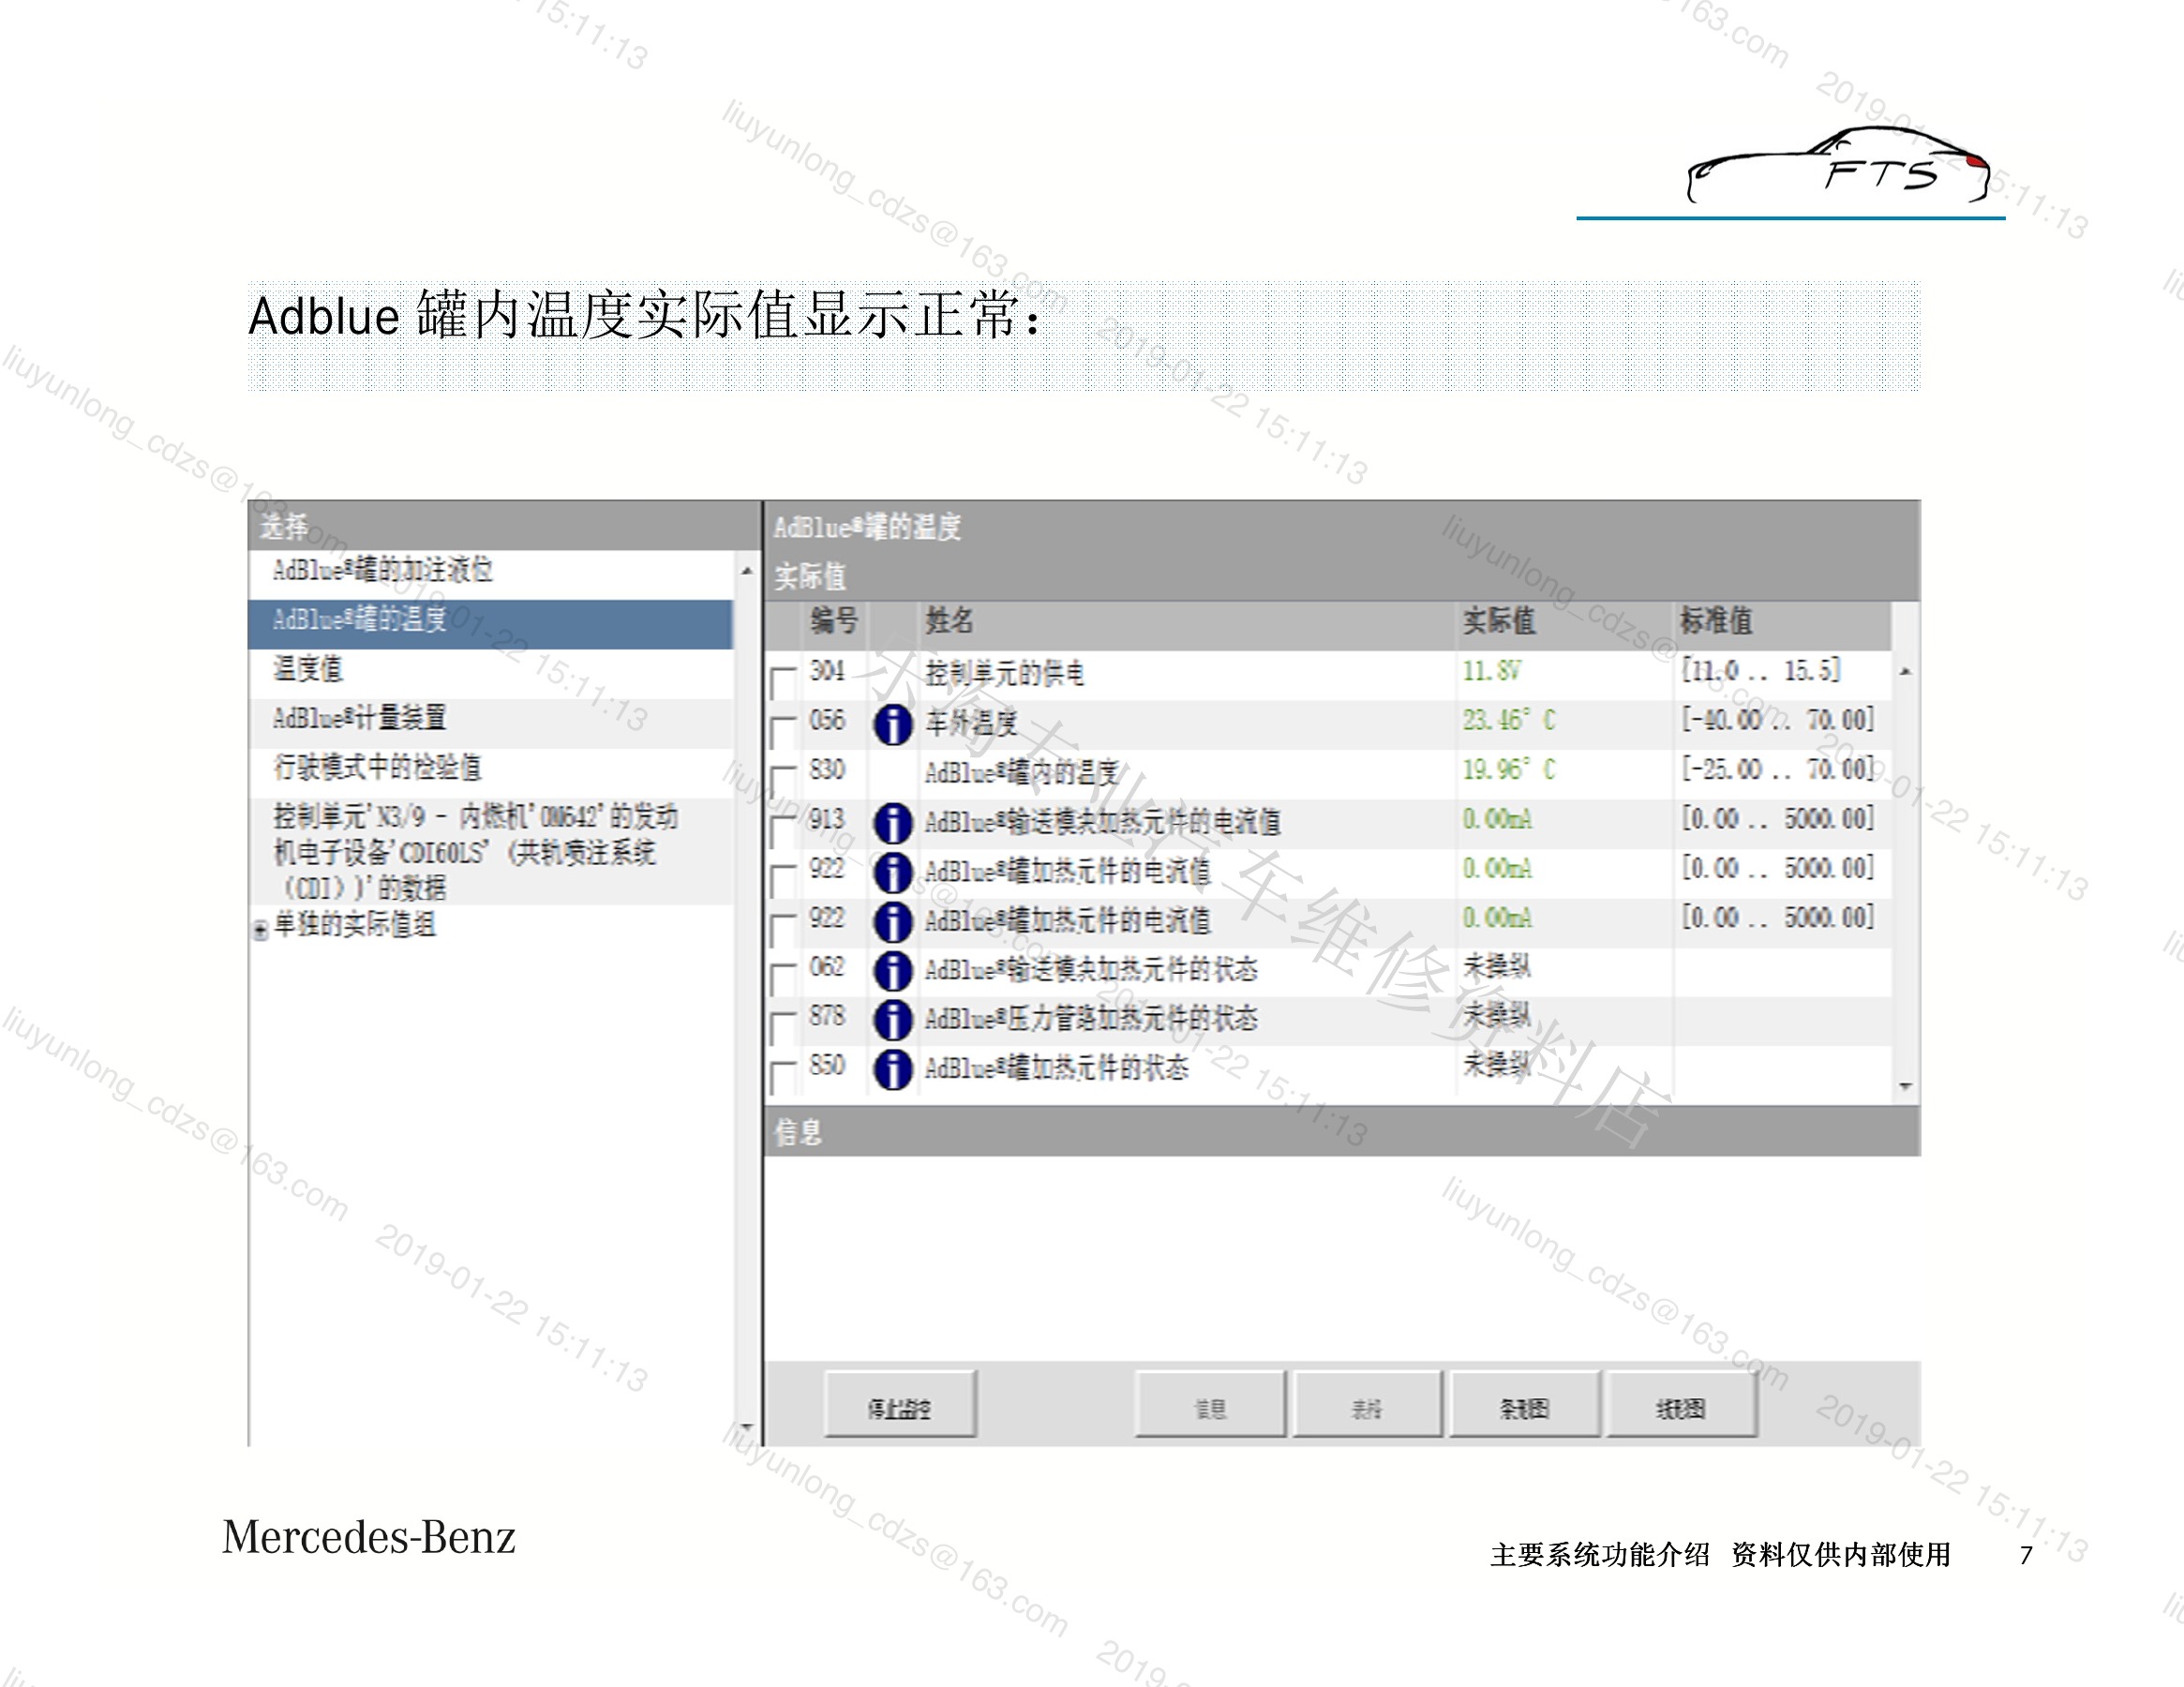Viewport: 2184px width, 1687px height.
Task: Click the [-40.00 .. 70.00] standard value
Action: point(1777,720)
